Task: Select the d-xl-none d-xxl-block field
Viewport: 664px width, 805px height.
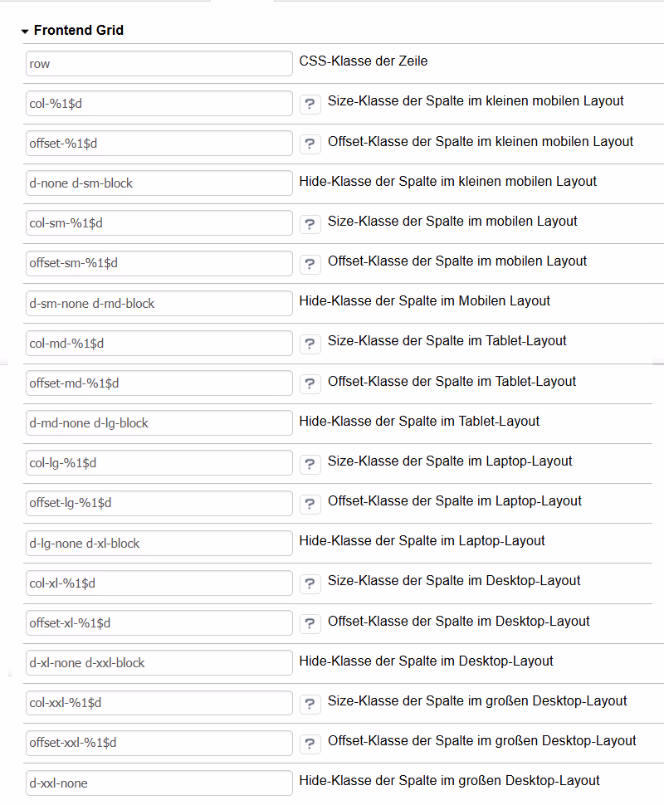Action: tap(159, 663)
